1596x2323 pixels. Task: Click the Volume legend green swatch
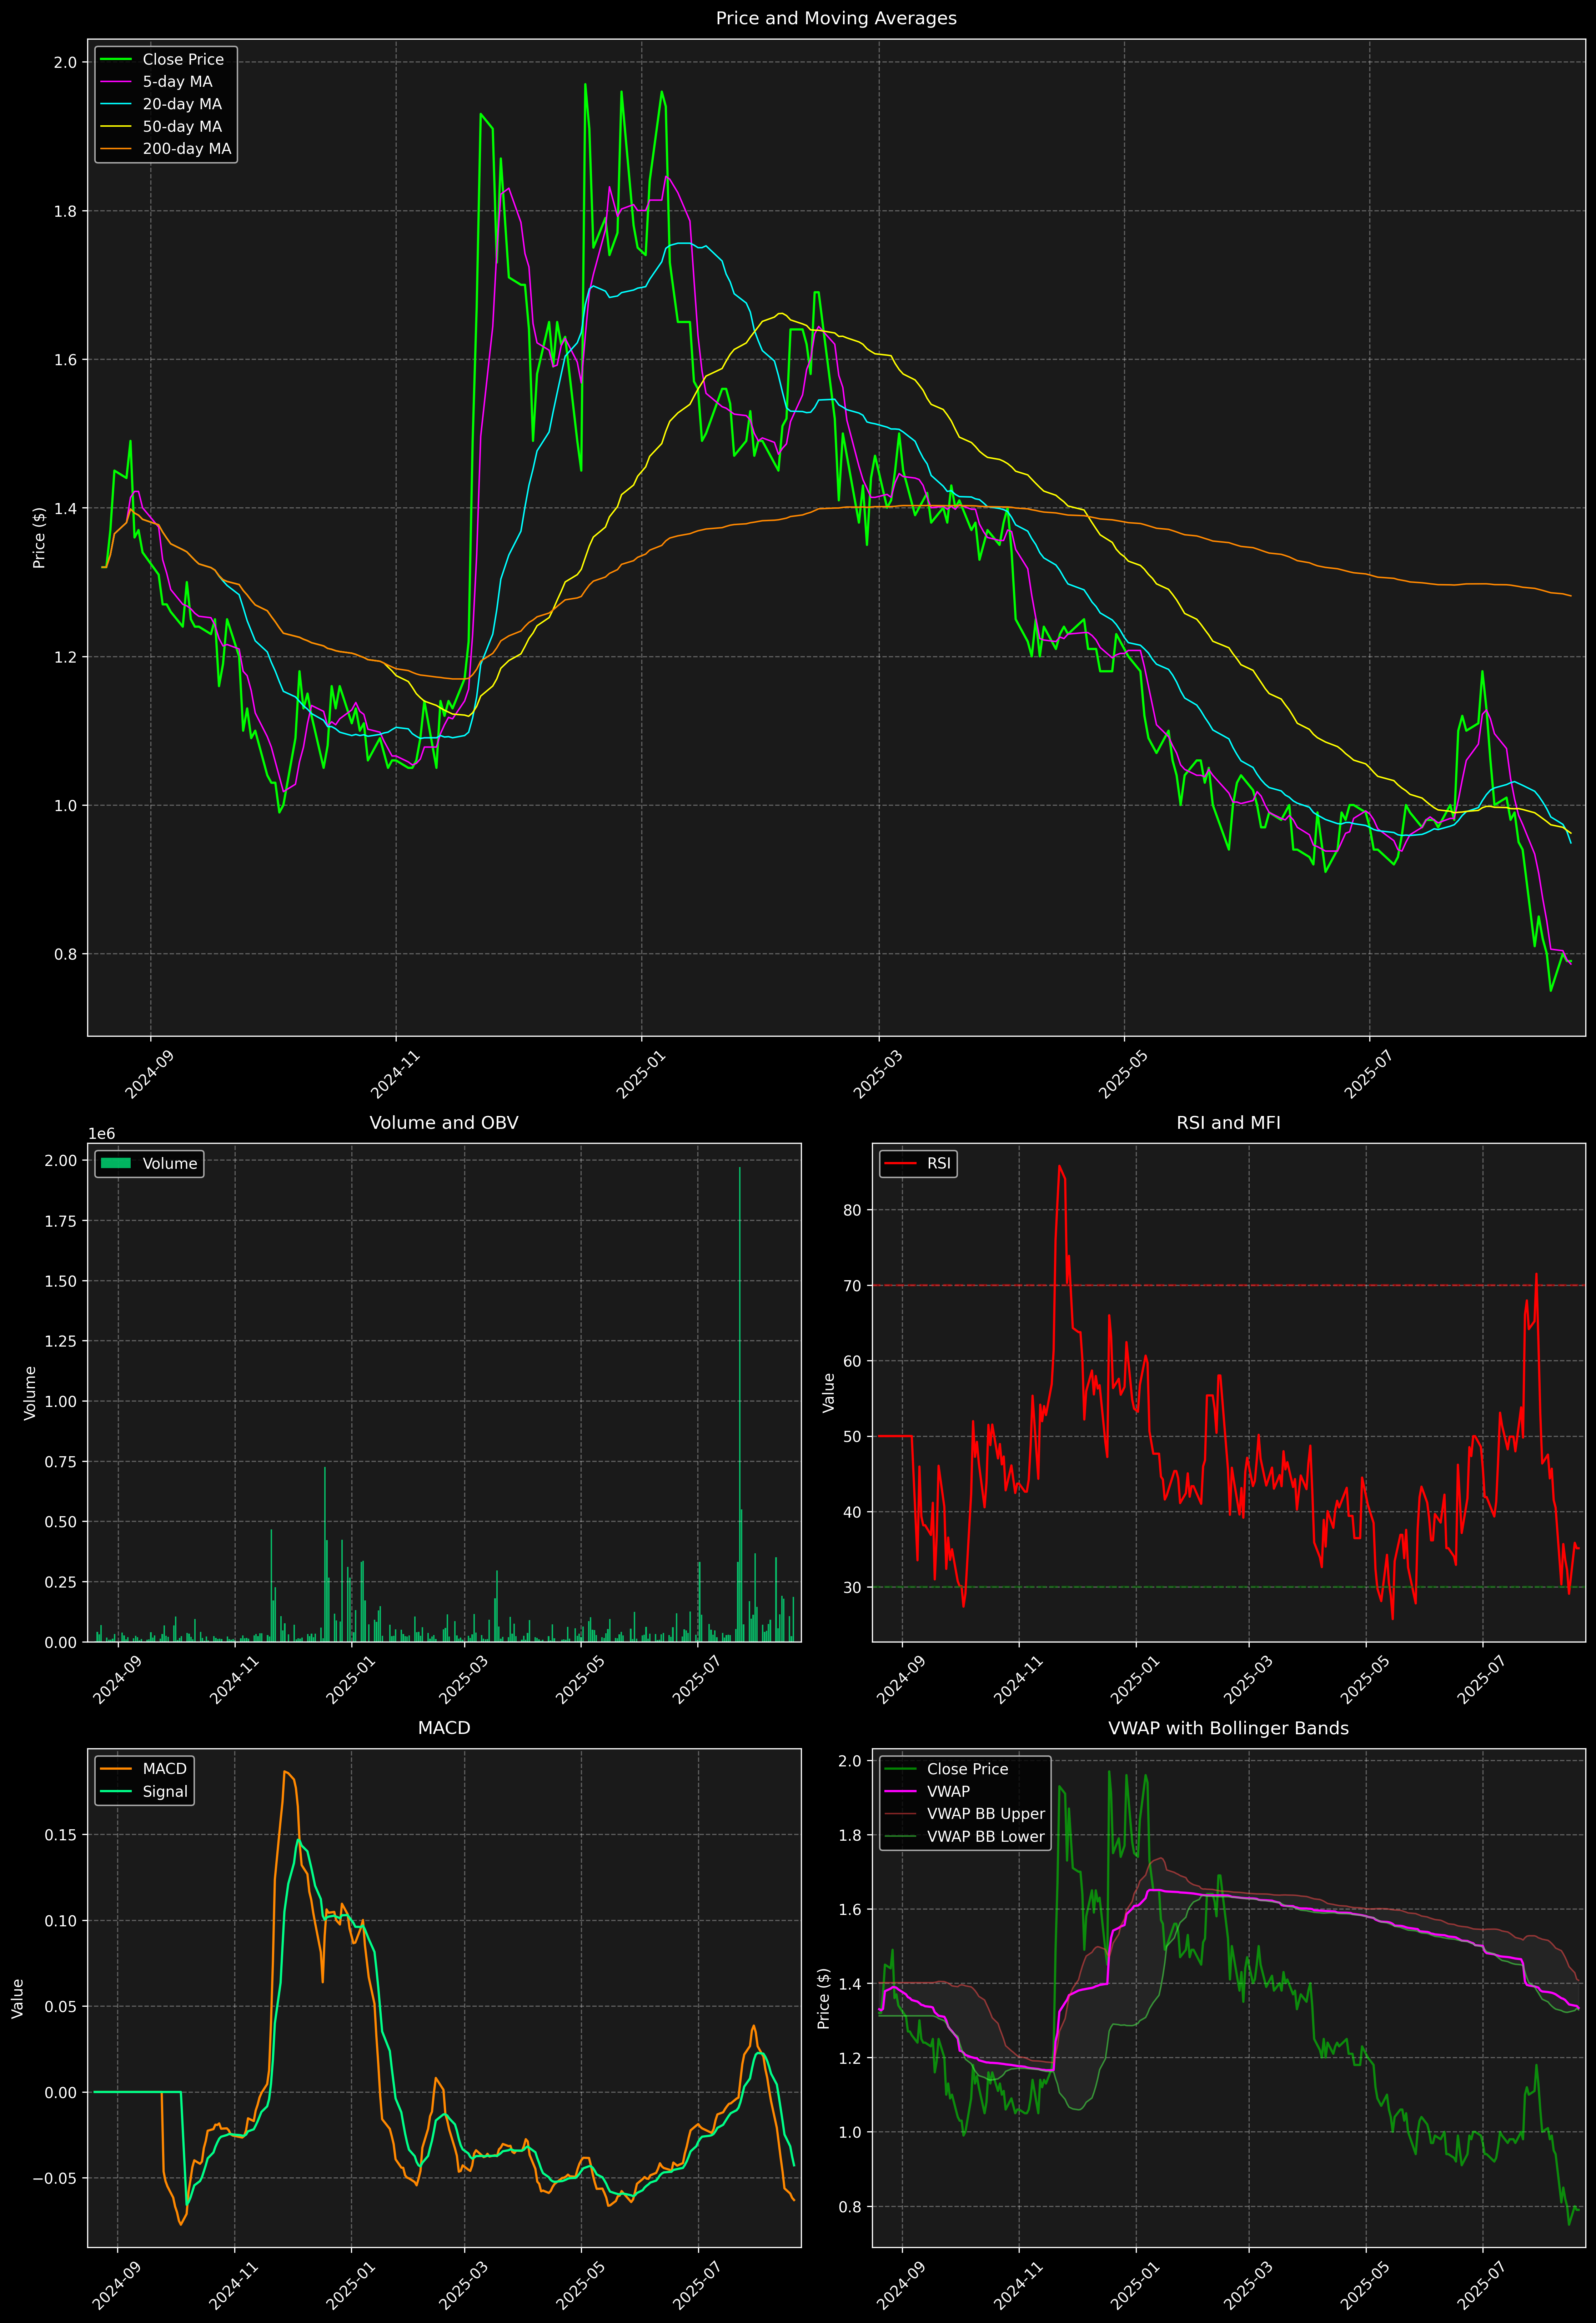click(x=116, y=1163)
